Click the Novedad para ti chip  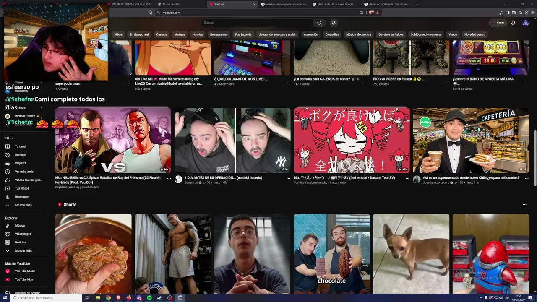(x=474, y=34)
